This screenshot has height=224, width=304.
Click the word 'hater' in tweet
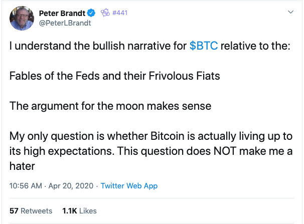22,166
